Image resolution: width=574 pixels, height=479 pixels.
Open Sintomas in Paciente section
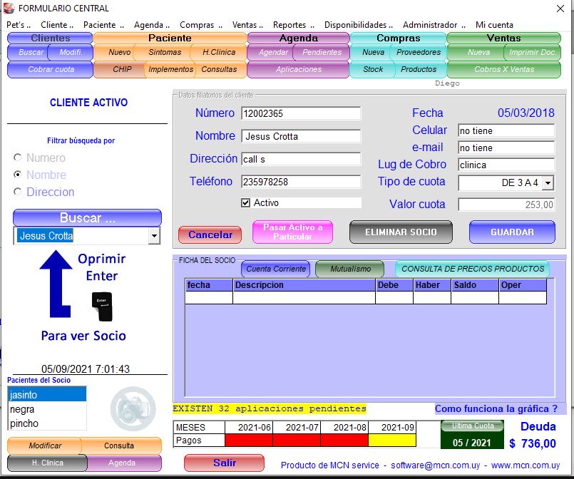click(165, 52)
